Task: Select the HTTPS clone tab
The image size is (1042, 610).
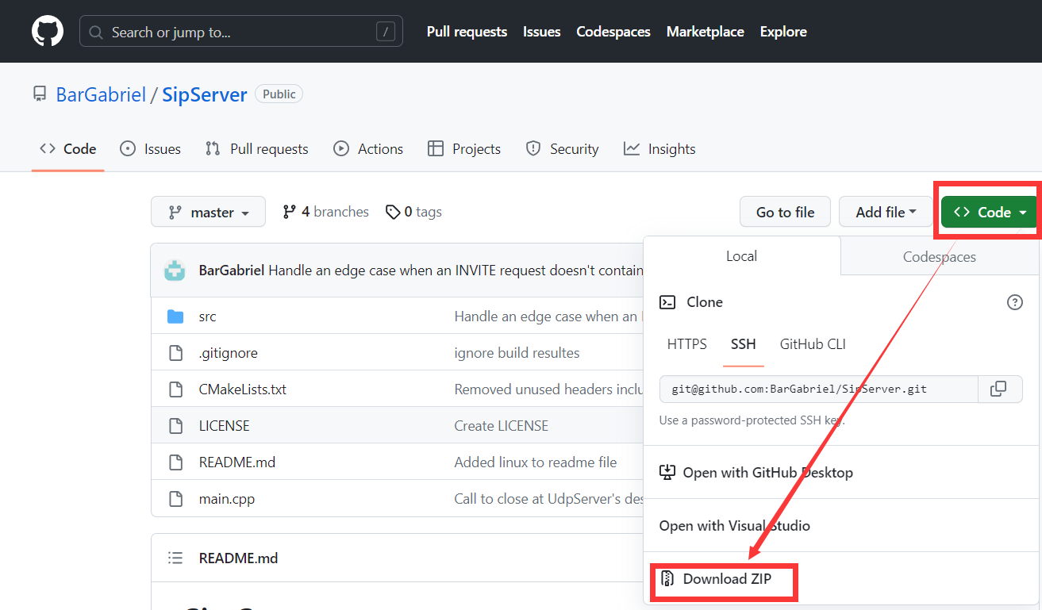Action: (x=686, y=343)
